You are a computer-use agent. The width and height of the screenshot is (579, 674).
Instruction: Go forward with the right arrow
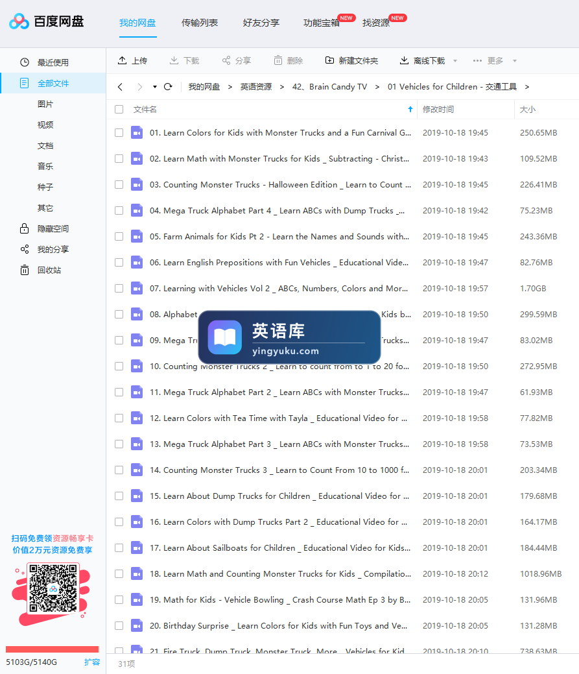pyautogui.click(x=139, y=87)
